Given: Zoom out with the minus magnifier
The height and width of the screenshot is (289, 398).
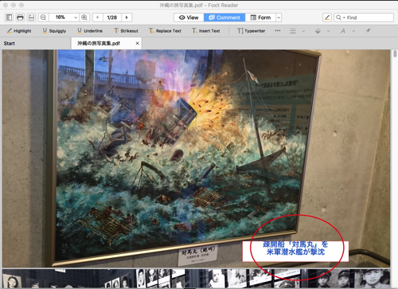Looking at the screenshot, I should tap(43, 18).
